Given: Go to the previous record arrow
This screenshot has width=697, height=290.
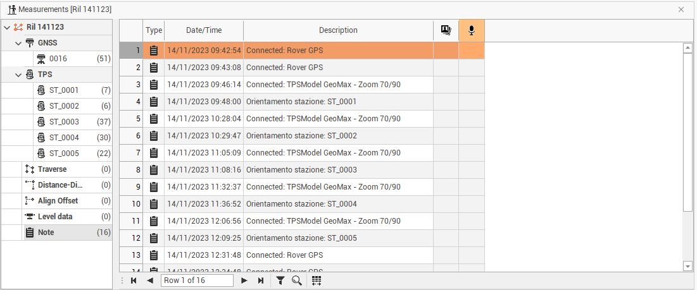Looking at the screenshot, I should coord(150,281).
